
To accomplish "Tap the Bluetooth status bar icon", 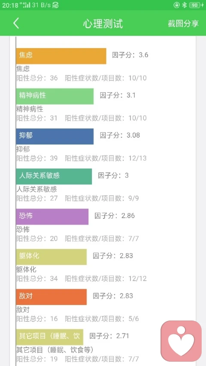I will click(185, 5).
